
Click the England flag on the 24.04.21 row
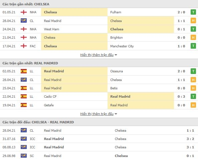(24, 29)
